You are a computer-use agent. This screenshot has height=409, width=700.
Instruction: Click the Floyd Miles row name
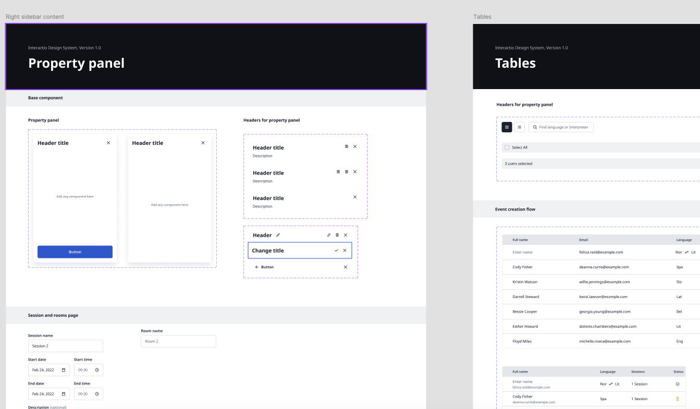click(522, 341)
